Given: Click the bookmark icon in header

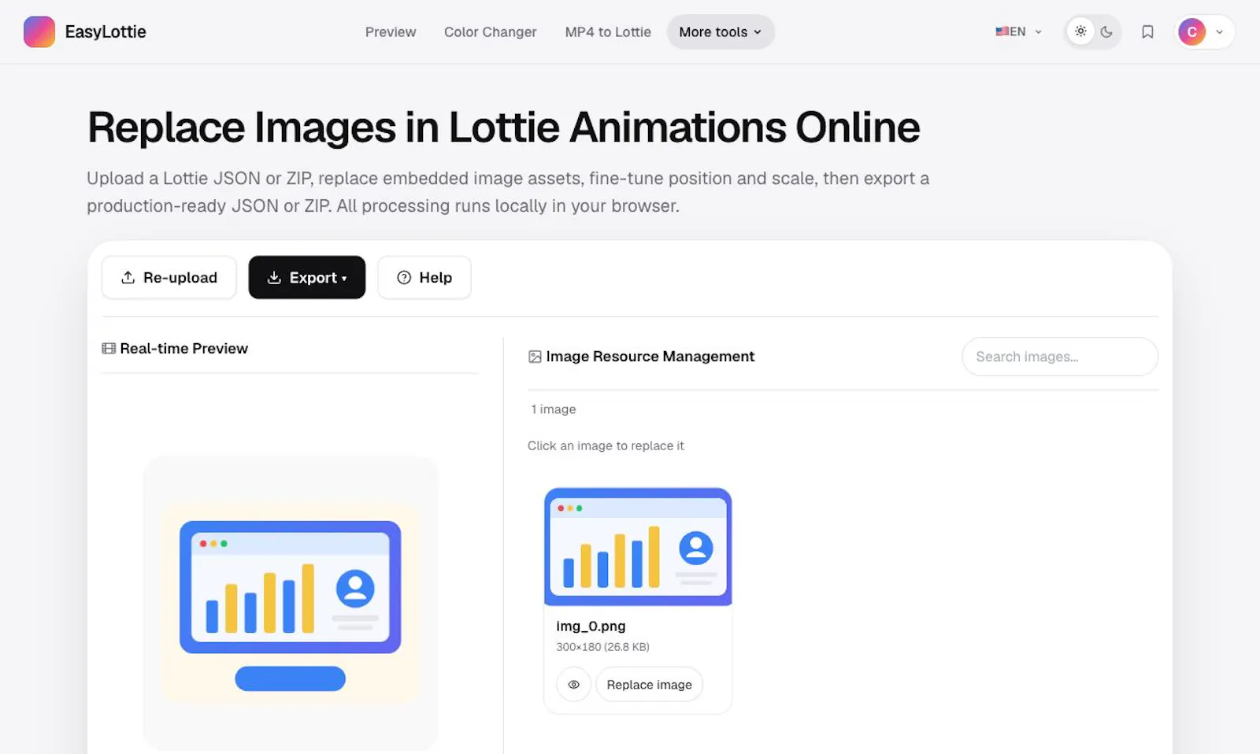Looking at the screenshot, I should [1147, 32].
